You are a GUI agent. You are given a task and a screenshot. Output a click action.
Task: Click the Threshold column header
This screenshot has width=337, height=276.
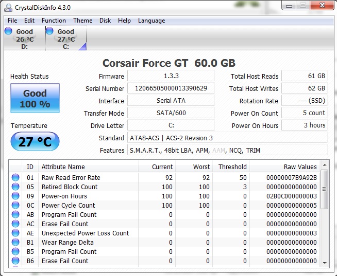(x=231, y=167)
